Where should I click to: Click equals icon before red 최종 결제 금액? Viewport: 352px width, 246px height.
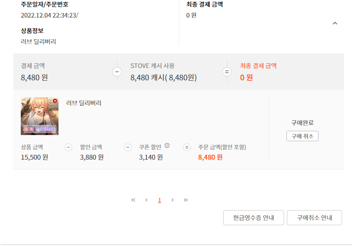tap(227, 72)
